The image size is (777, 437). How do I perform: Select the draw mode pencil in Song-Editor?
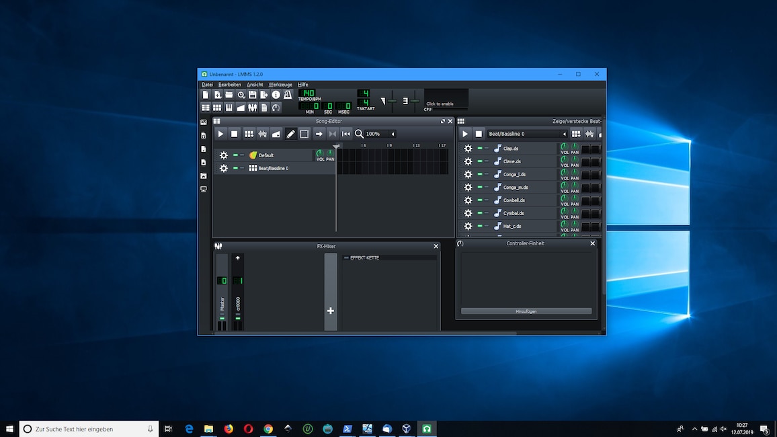click(290, 134)
